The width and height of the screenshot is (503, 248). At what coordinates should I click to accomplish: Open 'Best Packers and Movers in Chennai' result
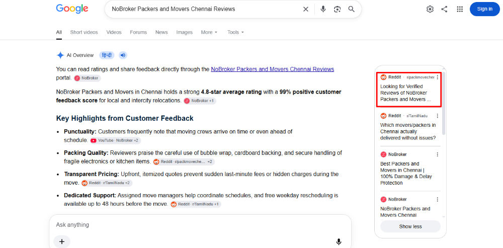click(x=406, y=173)
